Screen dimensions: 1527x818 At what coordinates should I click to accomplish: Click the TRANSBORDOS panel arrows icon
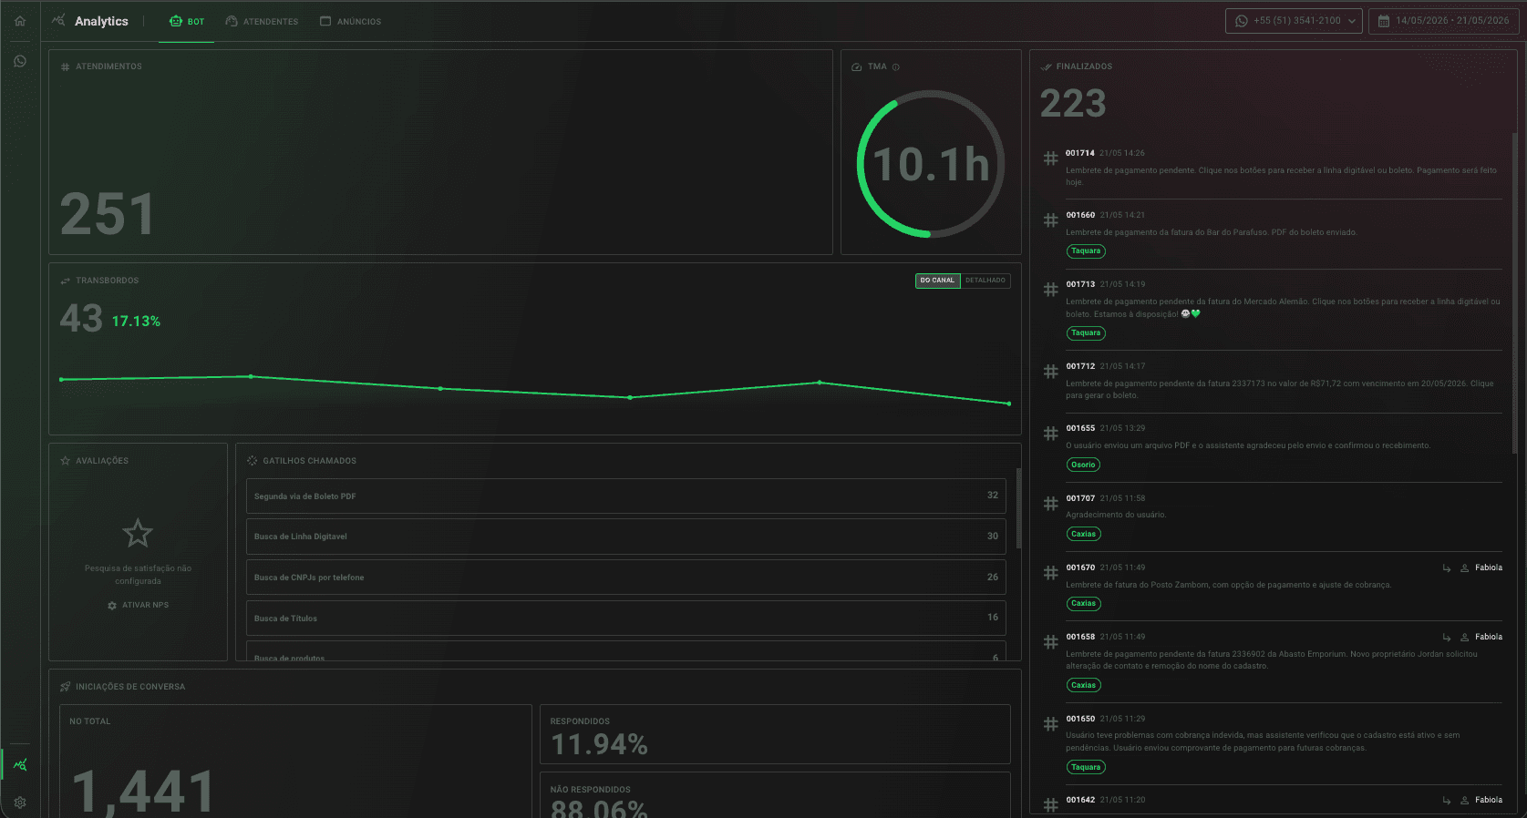point(65,281)
